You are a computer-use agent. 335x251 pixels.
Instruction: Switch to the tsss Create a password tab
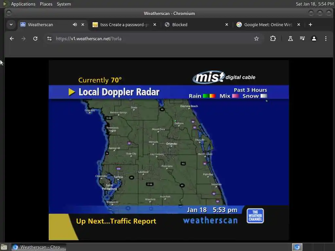click(x=124, y=25)
